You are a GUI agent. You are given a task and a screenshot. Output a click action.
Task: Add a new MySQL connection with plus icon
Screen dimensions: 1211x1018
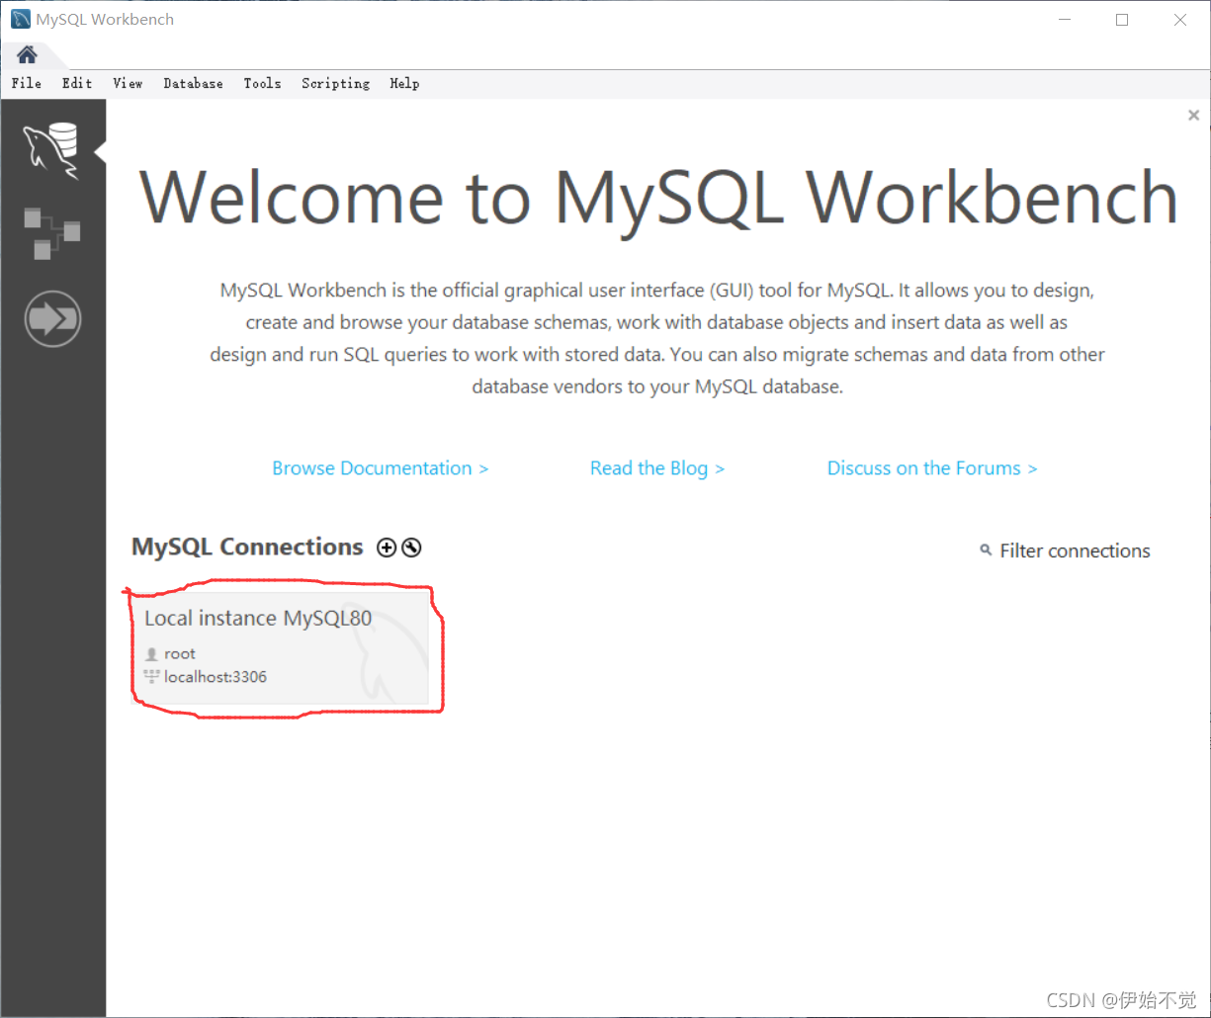pos(387,548)
